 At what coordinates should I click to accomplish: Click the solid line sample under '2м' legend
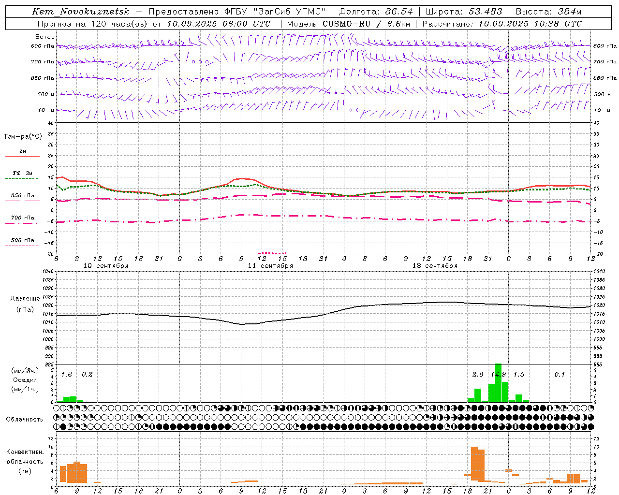22,156
